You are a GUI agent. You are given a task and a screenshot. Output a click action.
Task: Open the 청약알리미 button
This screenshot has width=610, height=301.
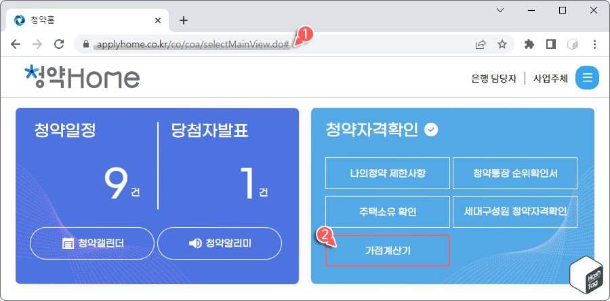tap(220, 243)
